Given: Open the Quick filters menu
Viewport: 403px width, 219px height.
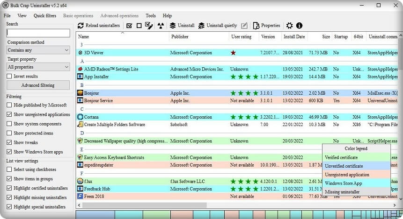Looking at the screenshot, I should 45,16.
